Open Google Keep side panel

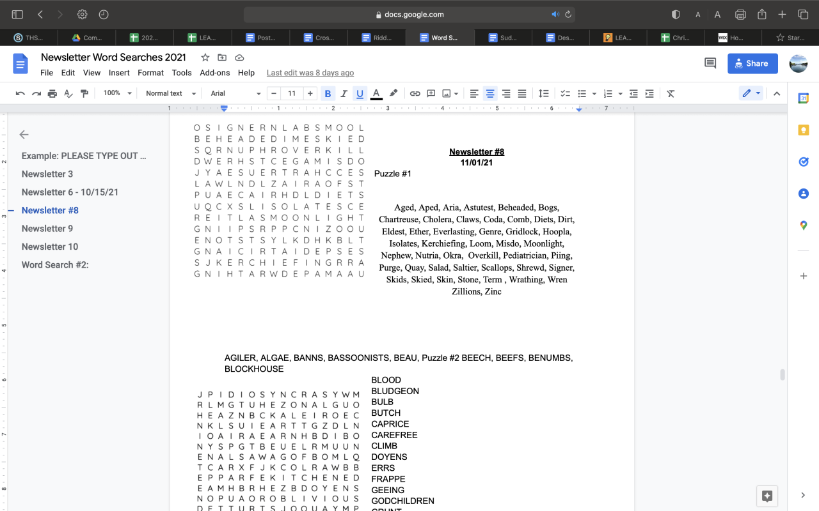coord(804,130)
